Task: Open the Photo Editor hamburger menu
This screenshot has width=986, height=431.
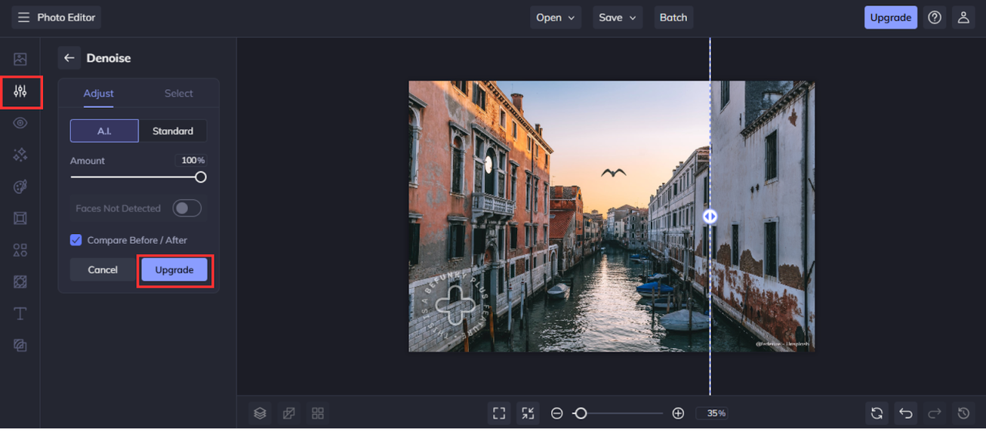Action: click(x=24, y=18)
